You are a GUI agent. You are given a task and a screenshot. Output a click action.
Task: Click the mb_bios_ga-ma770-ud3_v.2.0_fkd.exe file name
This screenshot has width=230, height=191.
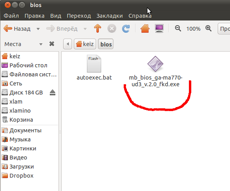[x=155, y=81]
